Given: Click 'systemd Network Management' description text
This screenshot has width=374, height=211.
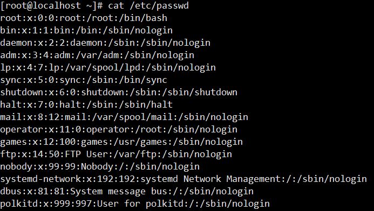Looking at the screenshot, I should click(x=210, y=179).
